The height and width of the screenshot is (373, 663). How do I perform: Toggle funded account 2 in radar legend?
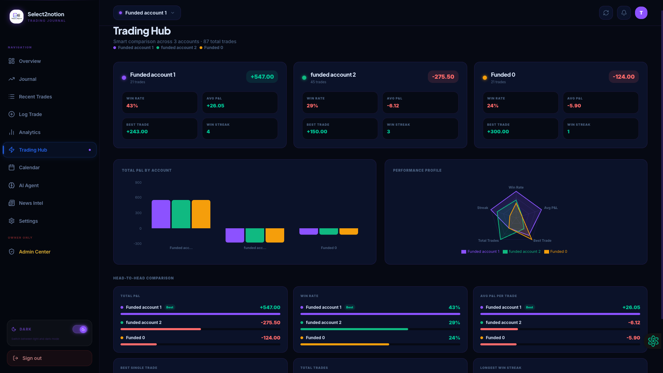[x=522, y=252]
